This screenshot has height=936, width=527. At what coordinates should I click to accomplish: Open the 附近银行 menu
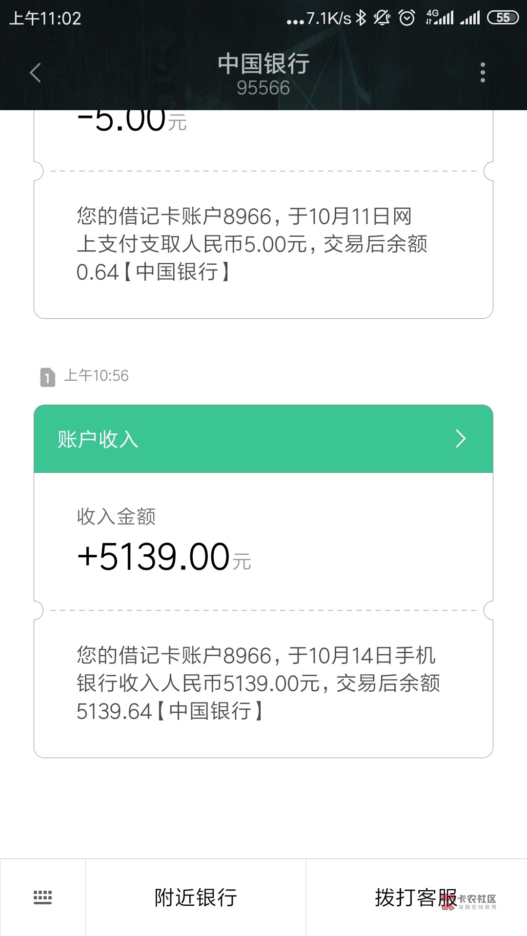pos(196,897)
